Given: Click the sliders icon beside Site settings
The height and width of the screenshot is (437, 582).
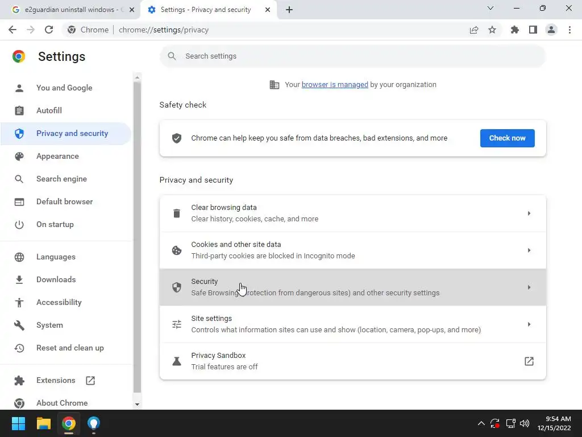Looking at the screenshot, I should (177, 324).
